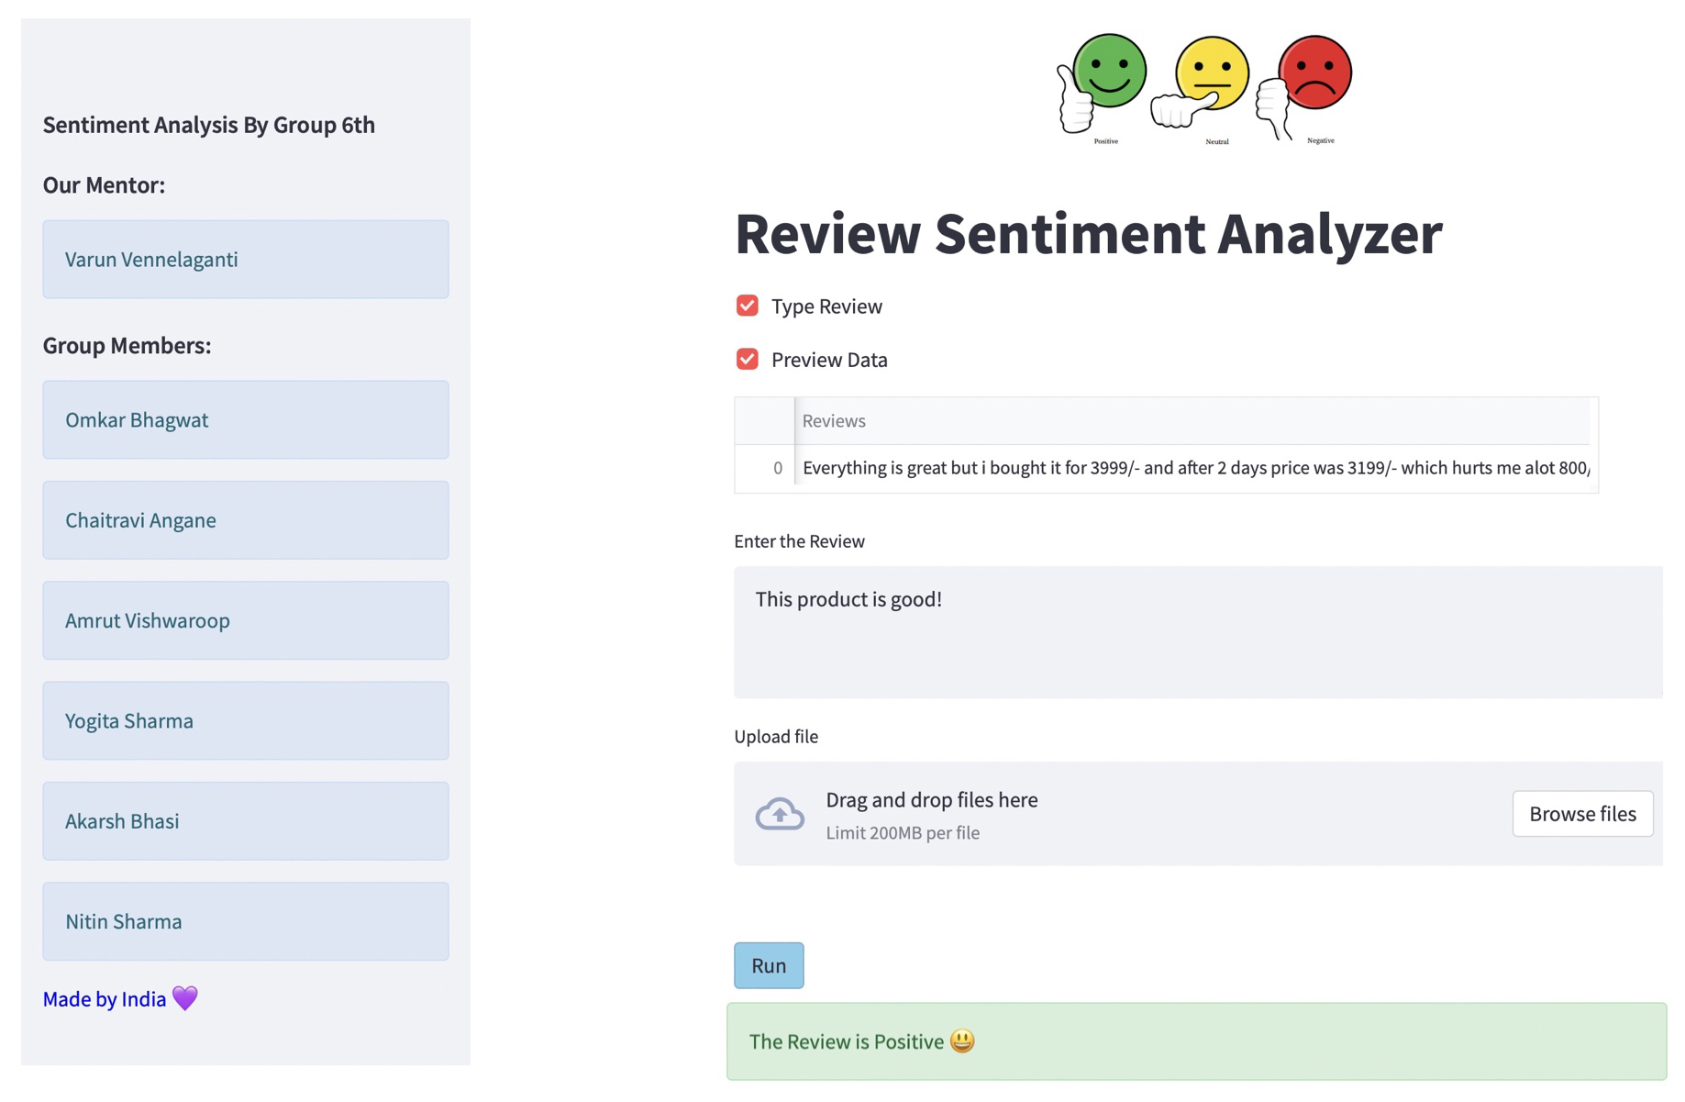This screenshot has width=1685, height=1102.
Task: Open the Made by India link
Action: pos(105,999)
